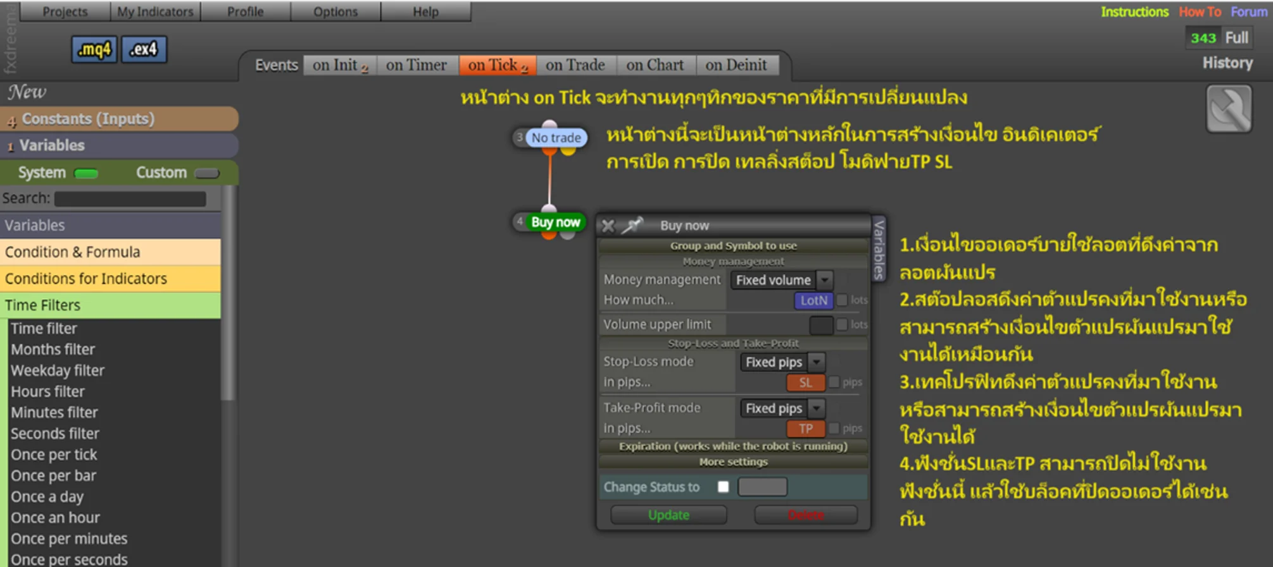Collapse the Time Filters category
Image resolution: width=1273 pixels, height=567 pixels.
click(x=110, y=305)
